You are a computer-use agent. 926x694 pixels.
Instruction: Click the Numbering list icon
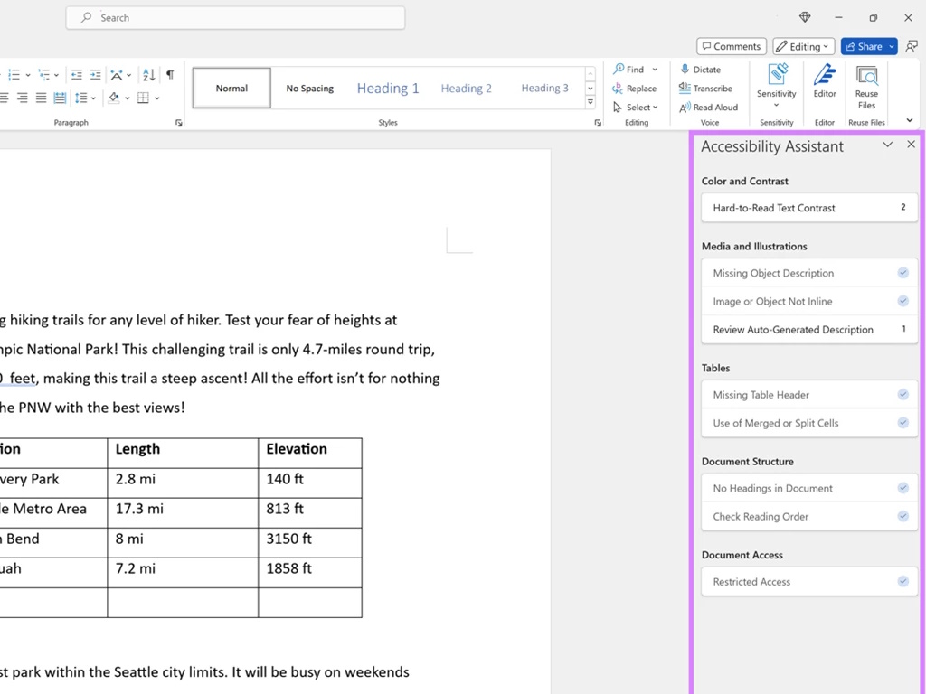[x=14, y=75]
